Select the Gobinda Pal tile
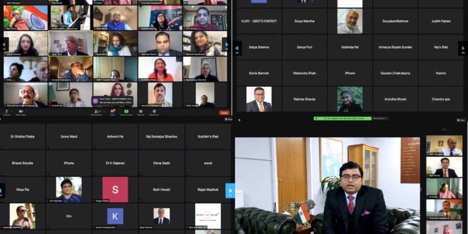 point(350,47)
